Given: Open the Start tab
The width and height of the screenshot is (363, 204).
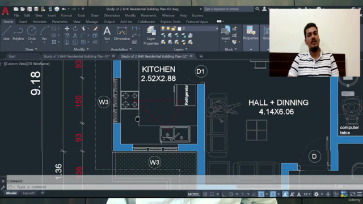Looking at the screenshot, I should pos(12,56).
